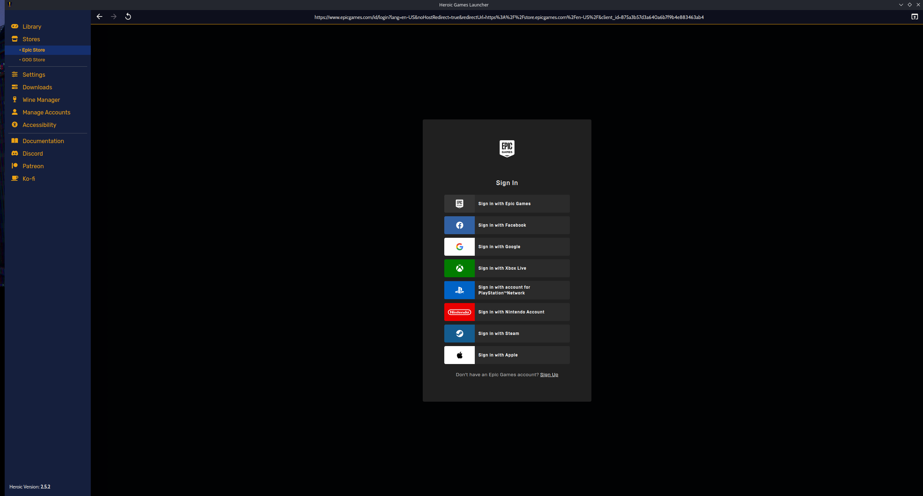Click the Settings sidebar icon
The width and height of the screenshot is (923, 496).
[x=15, y=74]
